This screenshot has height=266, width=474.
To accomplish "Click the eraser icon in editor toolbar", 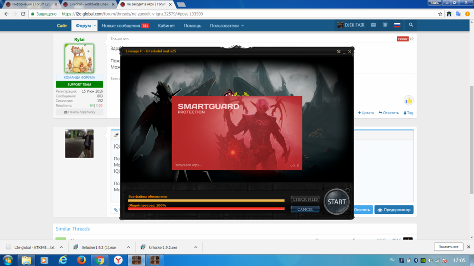I will [x=117, y=135].
